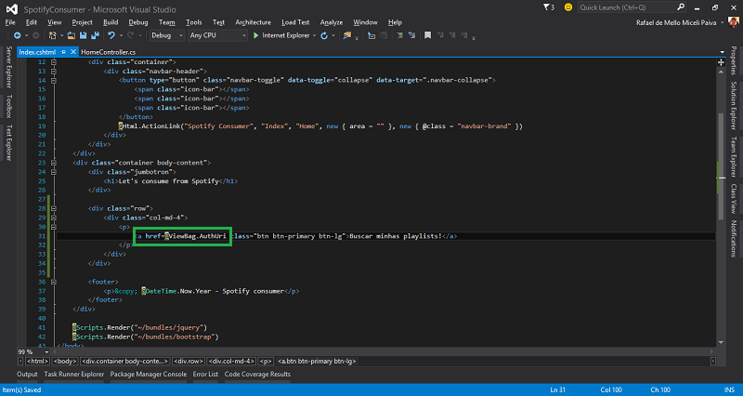Switch to the HomeController.cs tab
743x396 pixels.
click(x=108, y=52)
